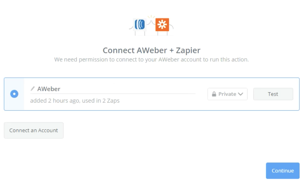Click the 'added 2 hours ago' text

[55, 101]
